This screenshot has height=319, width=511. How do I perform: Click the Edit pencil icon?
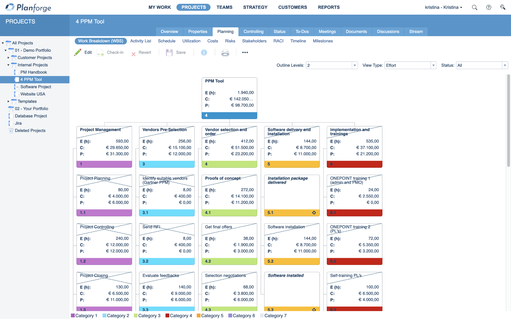tap(77, 52)
